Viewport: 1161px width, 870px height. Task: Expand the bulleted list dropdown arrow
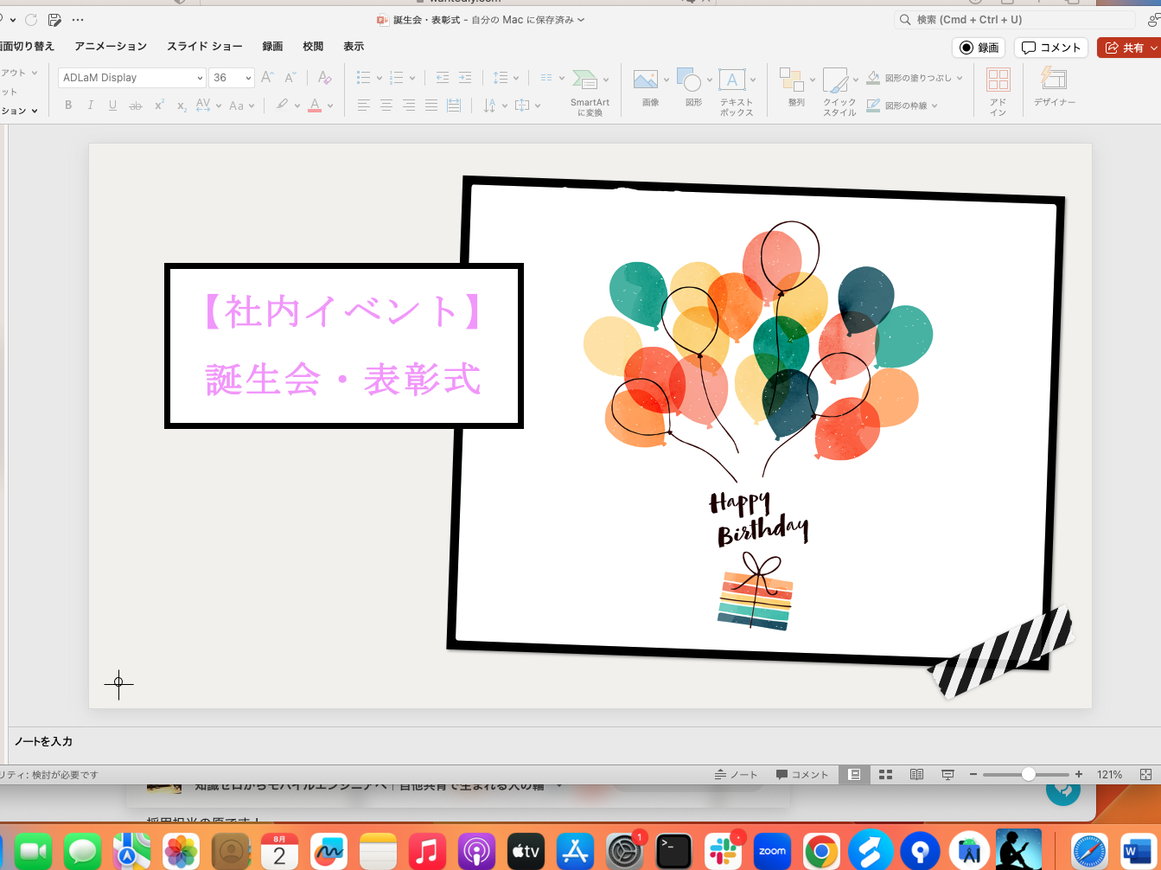380,79
